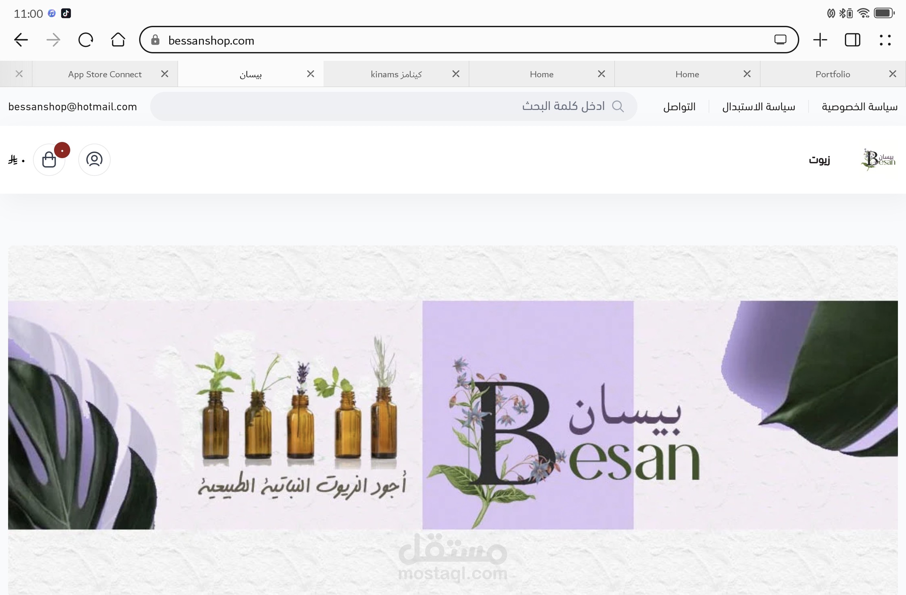Click the bessanshop@hotmail.com email link
Screen dimensions: 906x595
[x=73, y=107]
